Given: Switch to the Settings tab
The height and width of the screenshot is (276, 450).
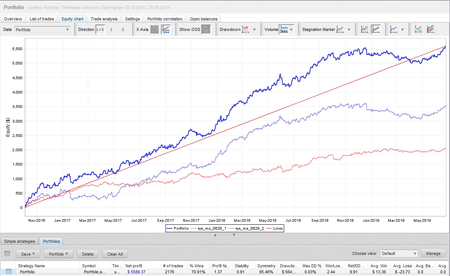Looking at the screenshot, I should click(x=132, y=19).
